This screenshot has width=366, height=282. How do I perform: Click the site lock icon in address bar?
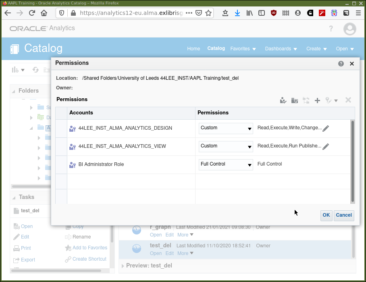73,13
